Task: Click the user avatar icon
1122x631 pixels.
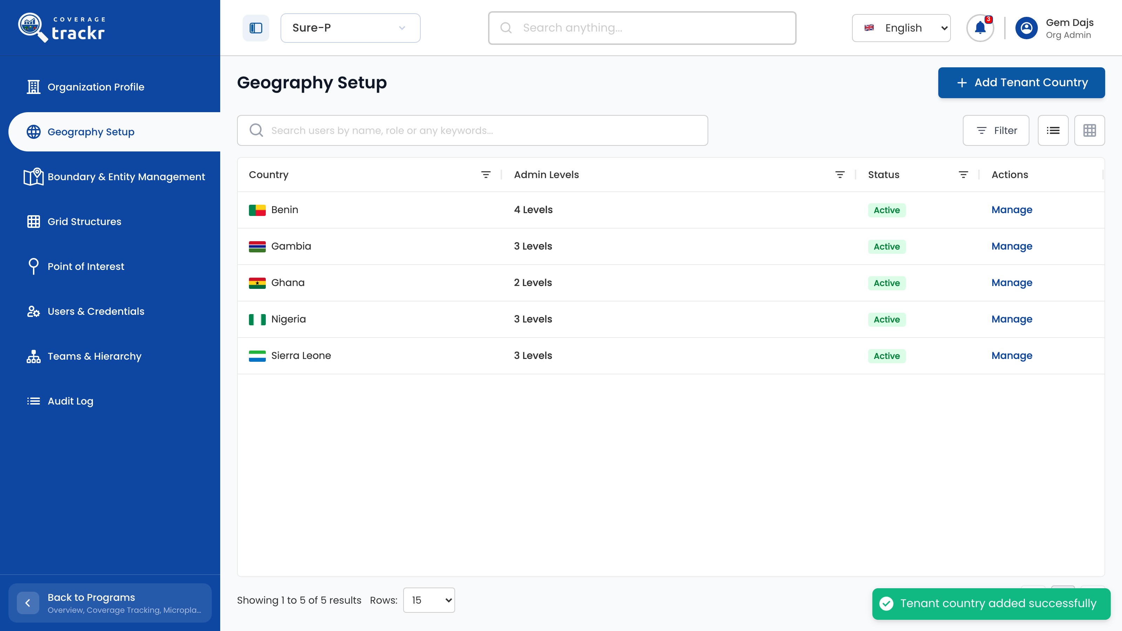Action: [1027, 28]
